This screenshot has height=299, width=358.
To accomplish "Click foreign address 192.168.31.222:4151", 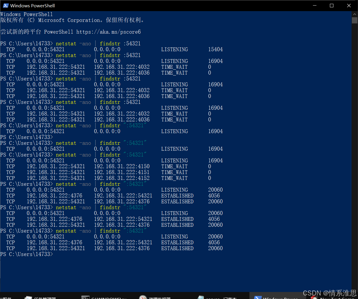I will [122, 172].
